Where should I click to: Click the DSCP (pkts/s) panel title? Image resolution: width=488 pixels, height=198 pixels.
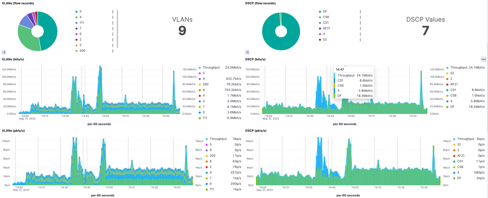click(x=256, y=131)
